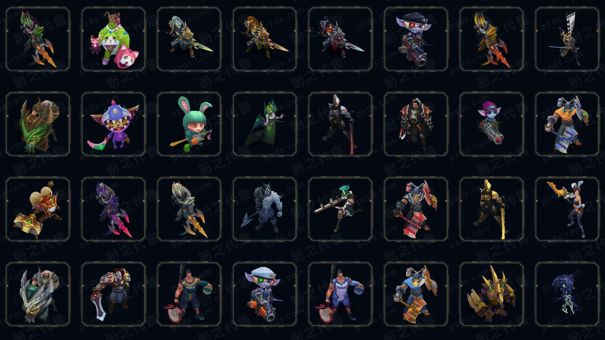The height and width of the screenshot is (340, 605).
Task: Pick the blue-shirt Olaf with orange banner
Action: click(416, 294)
